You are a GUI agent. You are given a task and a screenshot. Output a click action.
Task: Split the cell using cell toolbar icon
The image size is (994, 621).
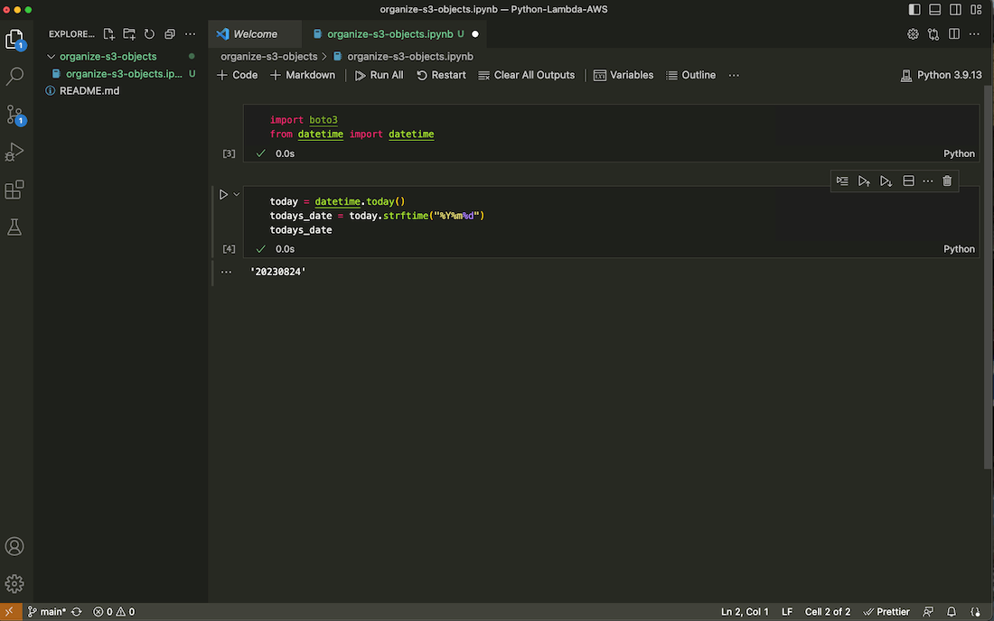click(x=909, y=181)
